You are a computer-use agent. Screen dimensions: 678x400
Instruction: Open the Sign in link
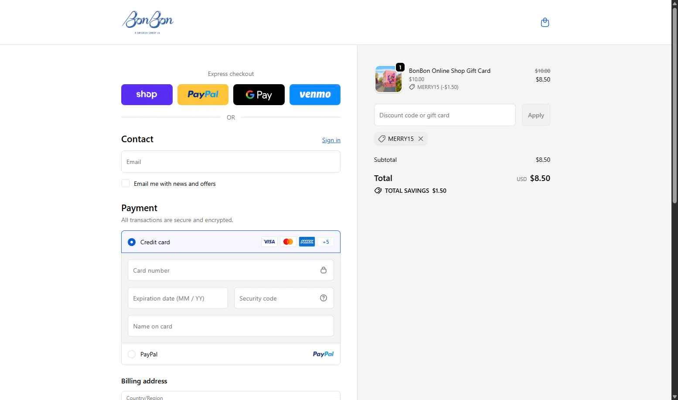331,140
